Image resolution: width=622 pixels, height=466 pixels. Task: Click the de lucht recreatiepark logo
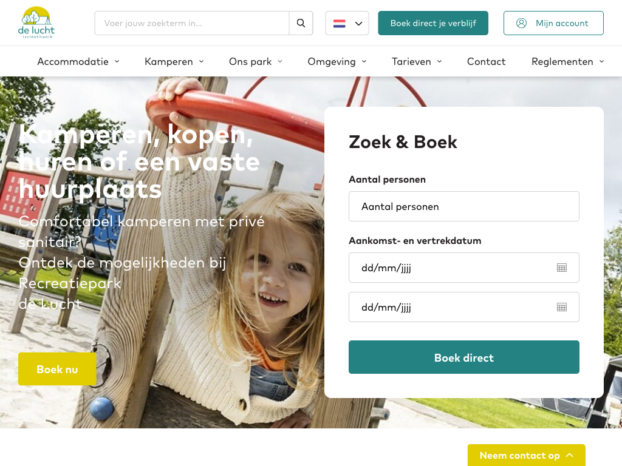[x=36, y=22]
